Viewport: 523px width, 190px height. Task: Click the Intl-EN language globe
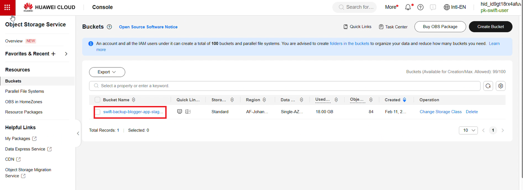(x=455, y=7)
